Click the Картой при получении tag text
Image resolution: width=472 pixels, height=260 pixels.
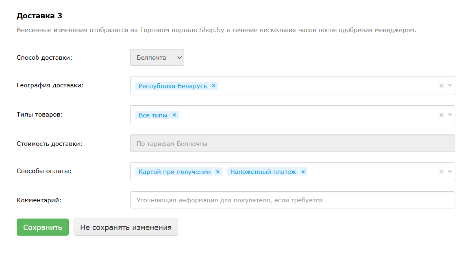click(174, 172)
